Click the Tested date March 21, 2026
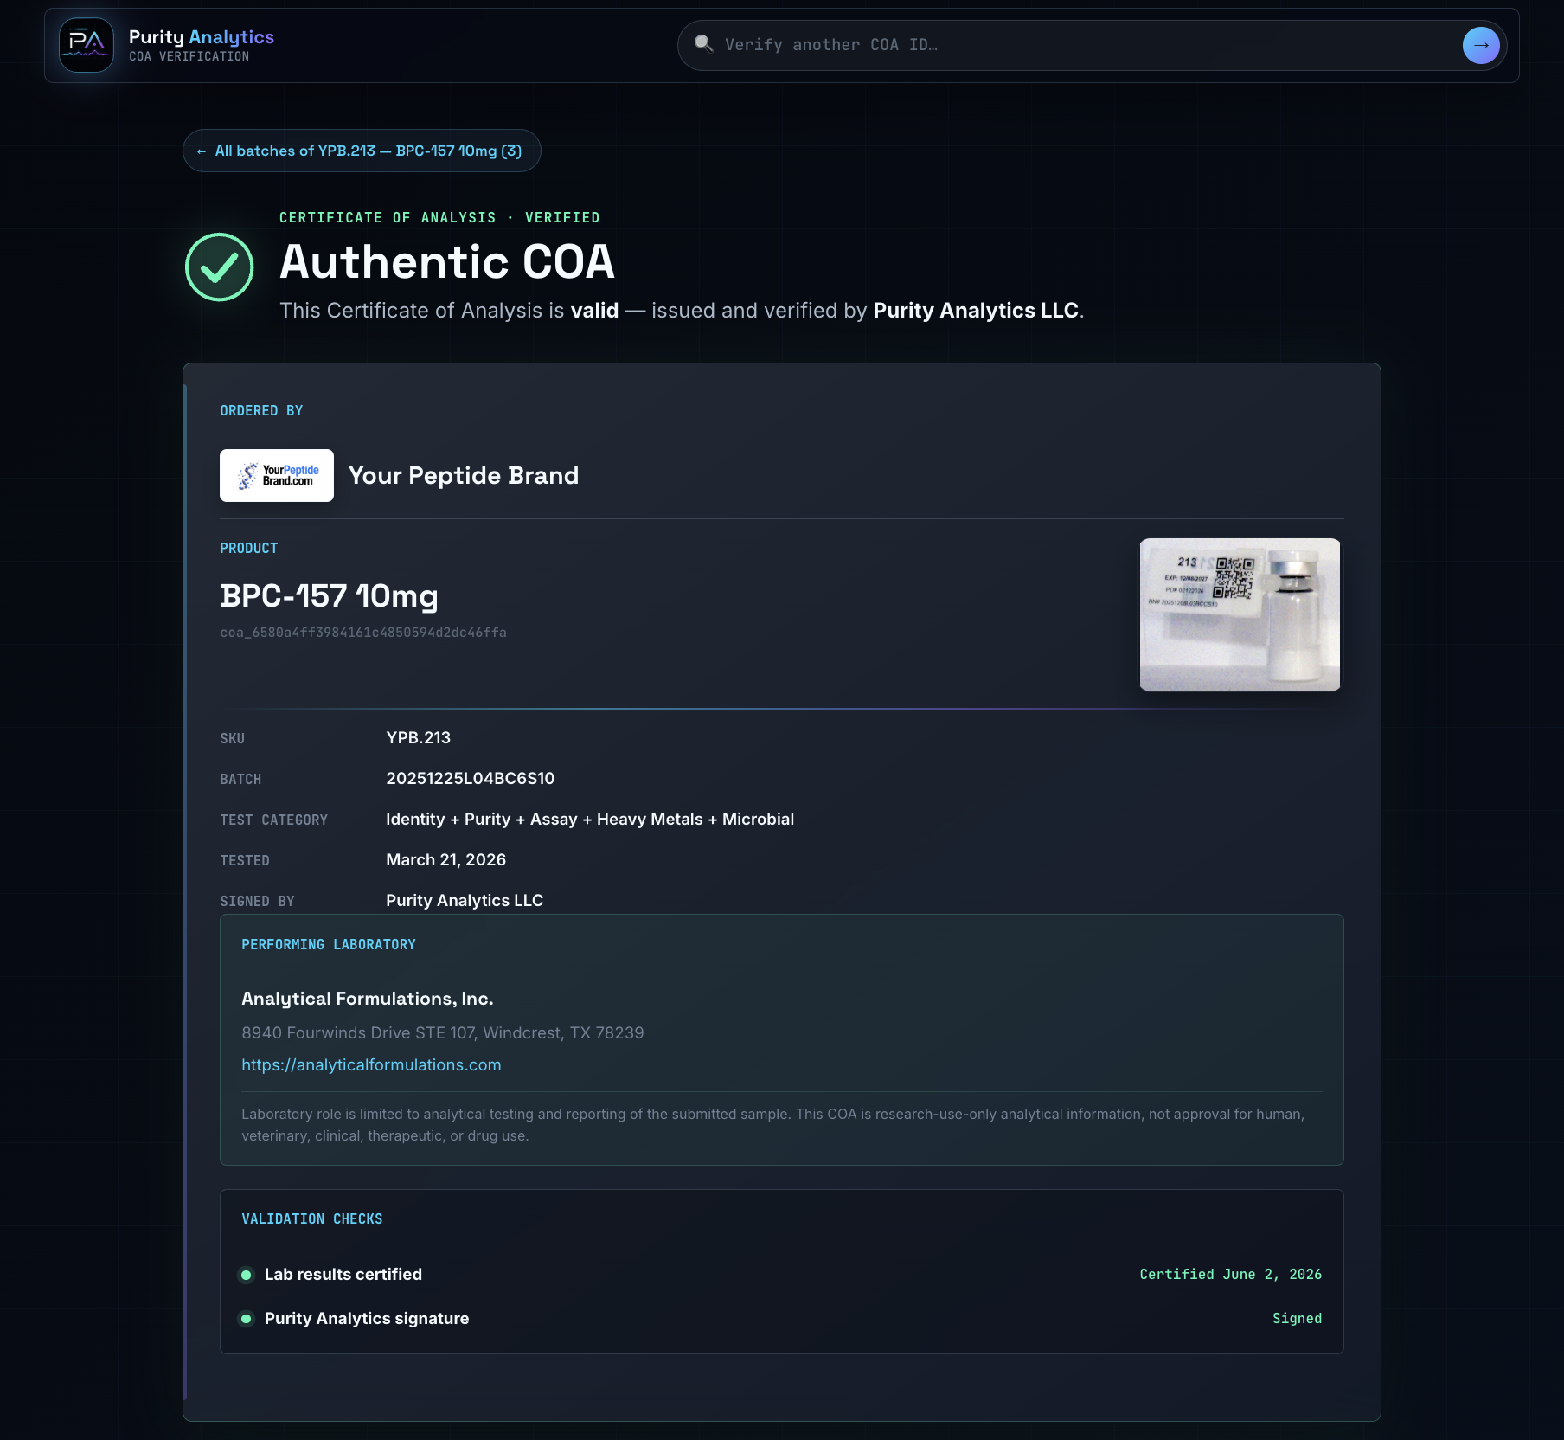Screen dimensions: 1564x1440 [x=445, y=860]
